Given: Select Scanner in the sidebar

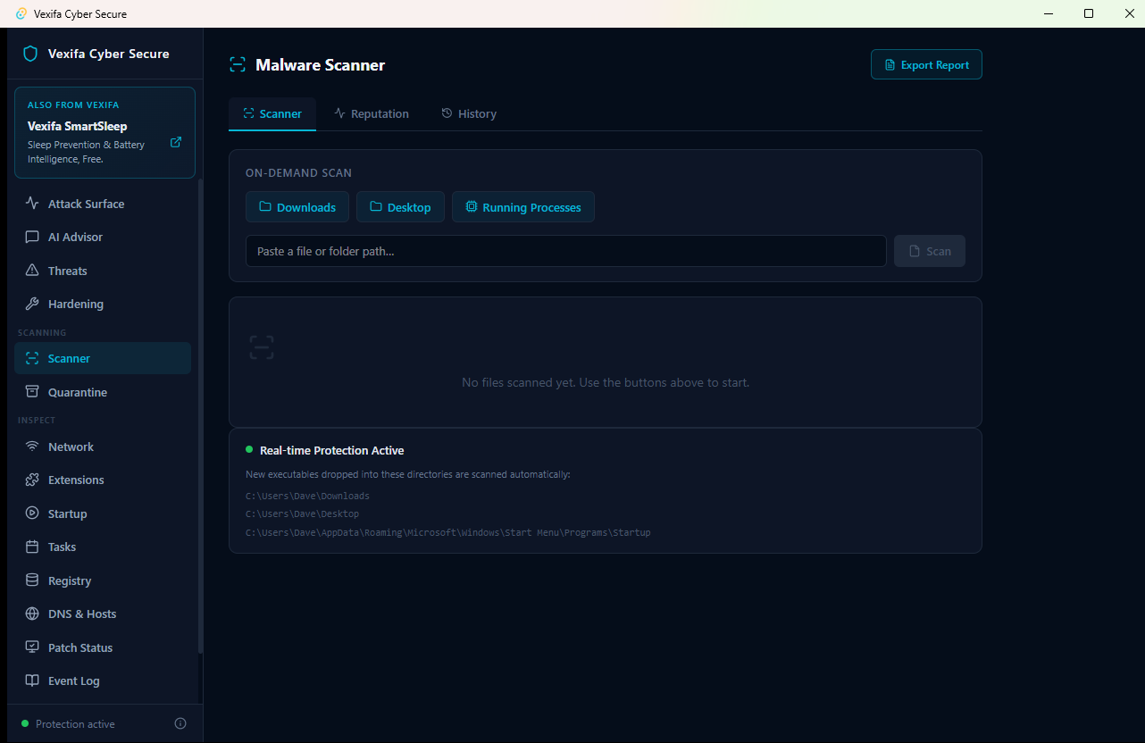Looking at the screenshot, I should coord(103,358).
